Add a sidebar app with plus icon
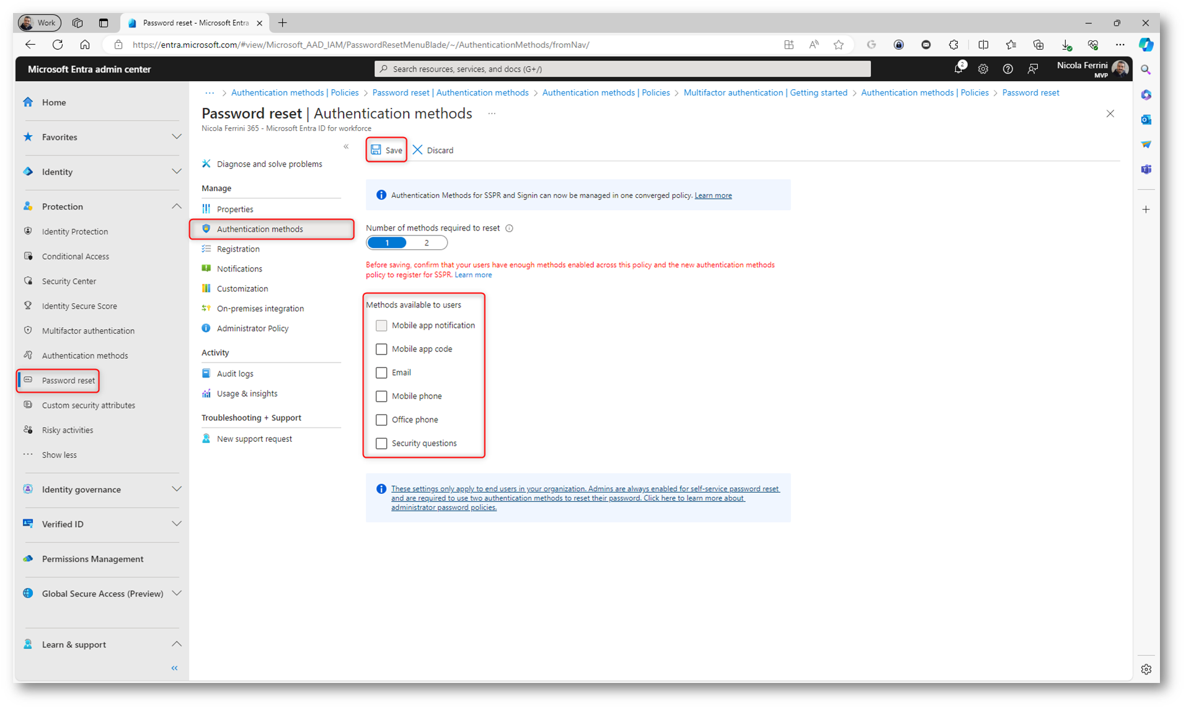The height and width of the screenshot is (709, 1186). pos(1146,209)
